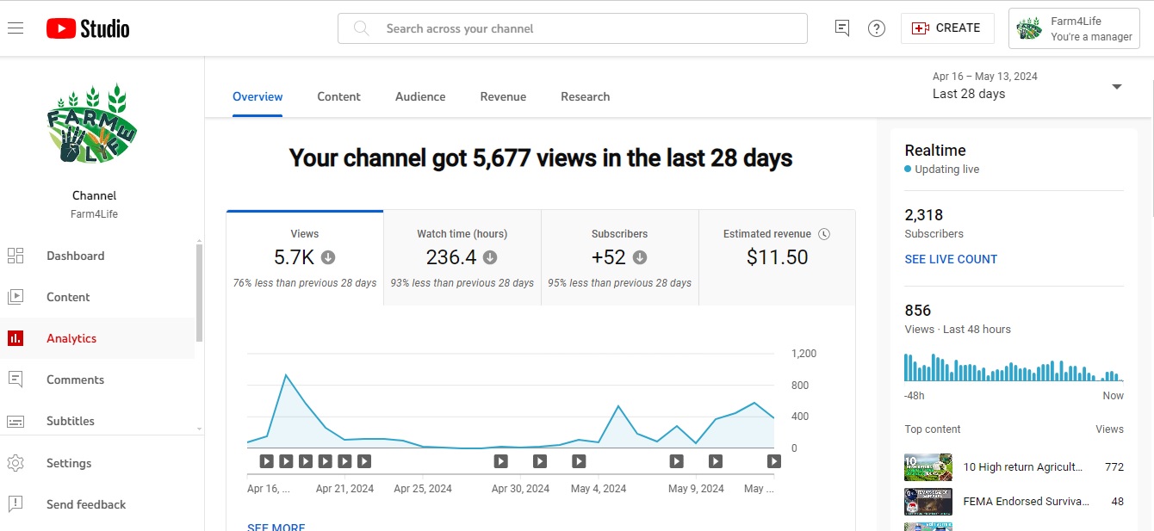The height and width of the screenshot is (531, 1154).
Task: Click the Apr 16 – May 13, 2024 date text
Action: 985,77
